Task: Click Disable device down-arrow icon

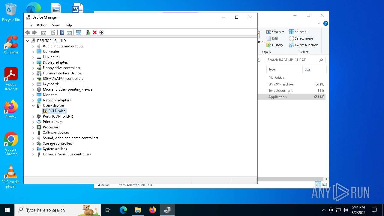Action: click(x=102, y=32)
